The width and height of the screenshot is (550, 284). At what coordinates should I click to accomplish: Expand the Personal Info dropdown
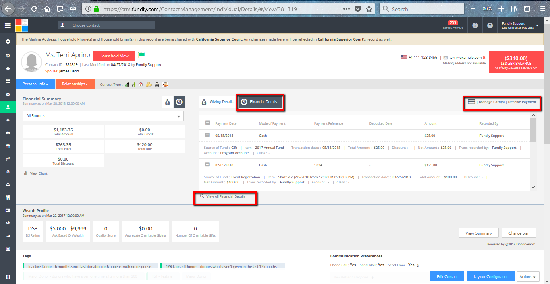(35, 84)
